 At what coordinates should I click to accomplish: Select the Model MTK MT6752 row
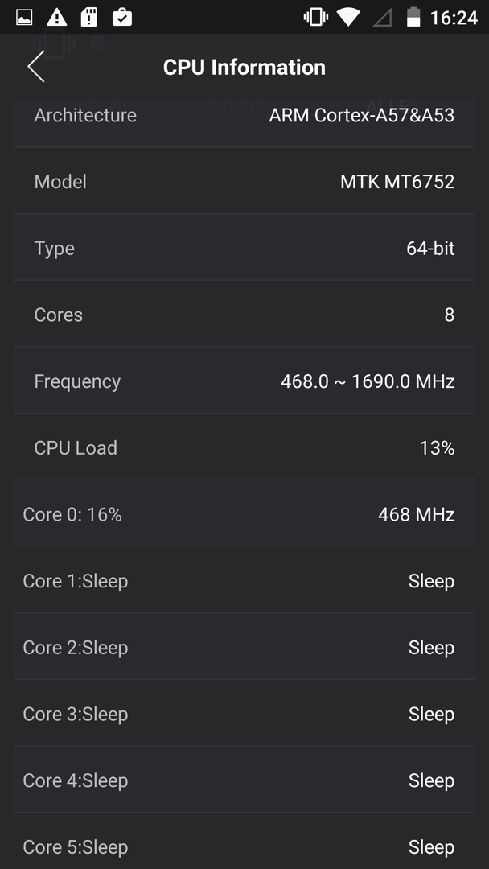pyautogui.click(x=244, y=181)
